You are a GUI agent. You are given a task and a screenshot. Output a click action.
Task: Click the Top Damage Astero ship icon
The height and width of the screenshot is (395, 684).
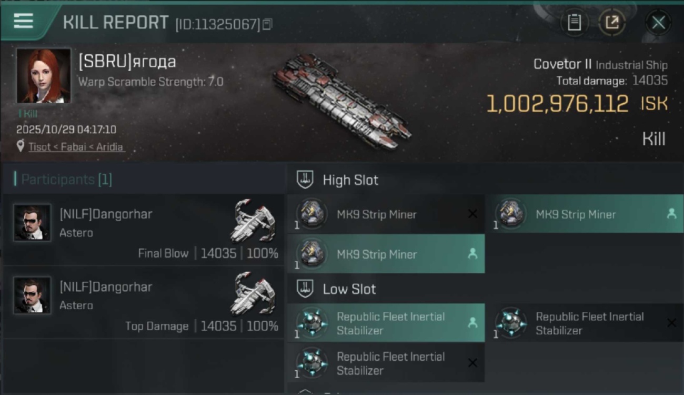[x=253, y=293]
